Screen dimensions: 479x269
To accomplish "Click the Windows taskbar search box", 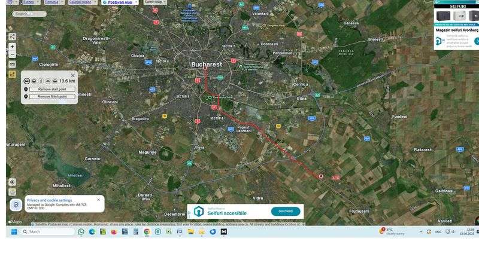I will point(47,232).
